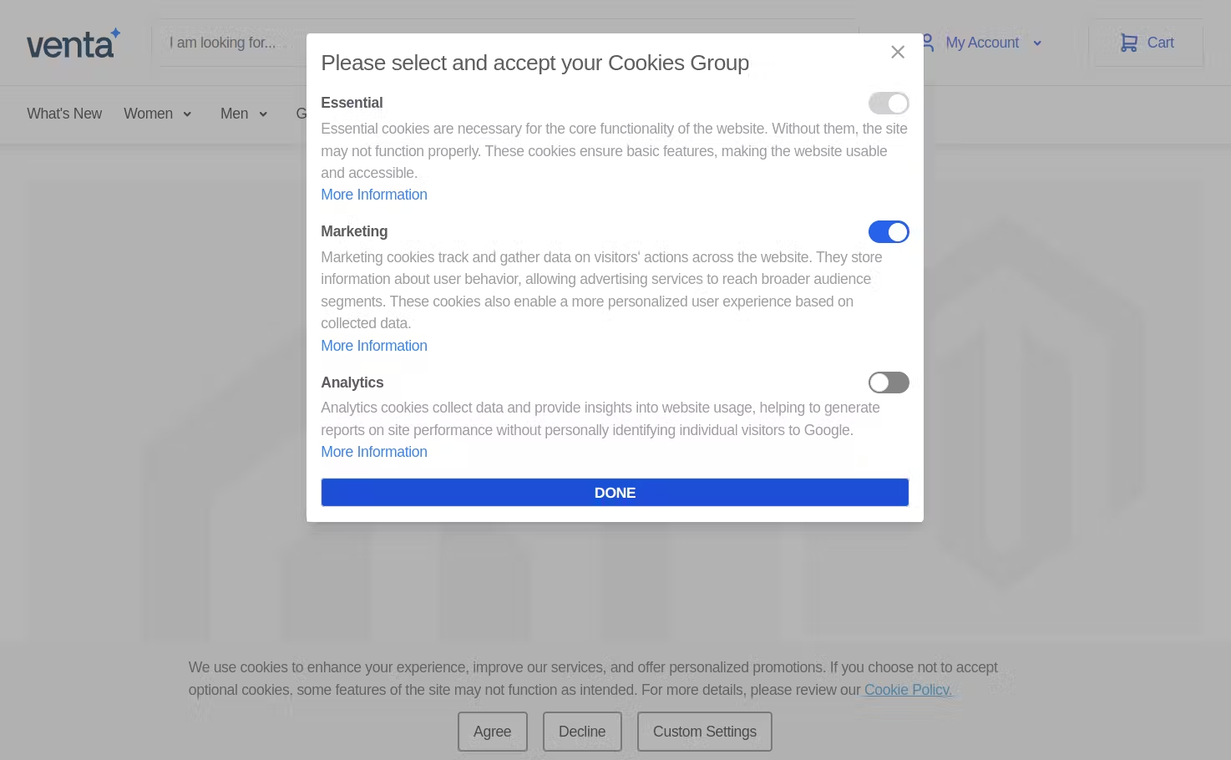The height and width of the screenshot is (760, 1231).
Task: Expand the Men category menu
Action: (x=263, y=114)
